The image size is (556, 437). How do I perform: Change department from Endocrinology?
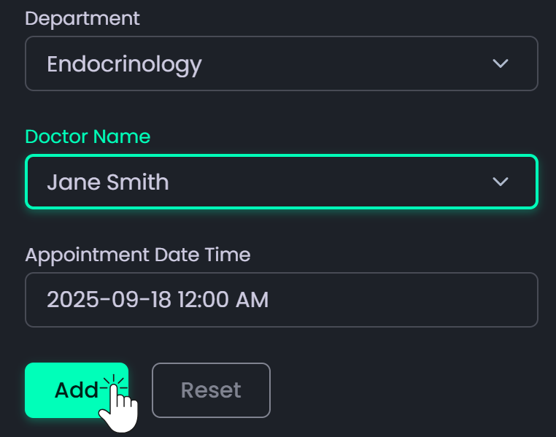point(281,63)
